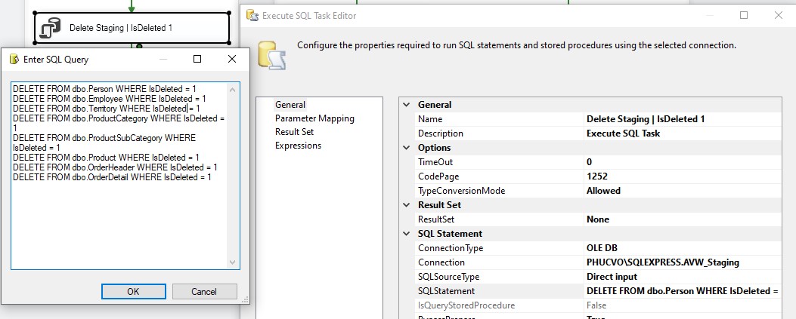Select the SQLStatement property value

point(683,291)
